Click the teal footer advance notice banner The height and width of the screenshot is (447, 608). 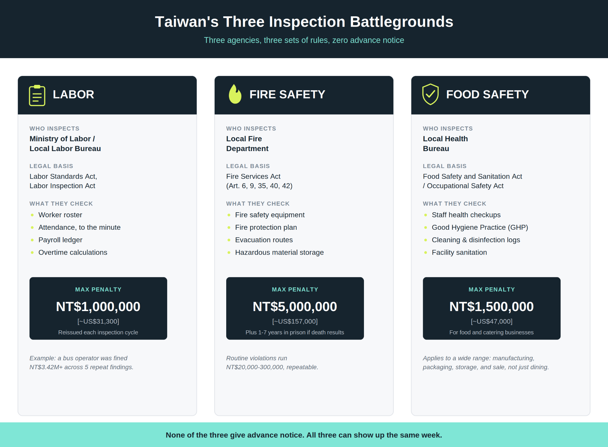[x=304, y=435]
